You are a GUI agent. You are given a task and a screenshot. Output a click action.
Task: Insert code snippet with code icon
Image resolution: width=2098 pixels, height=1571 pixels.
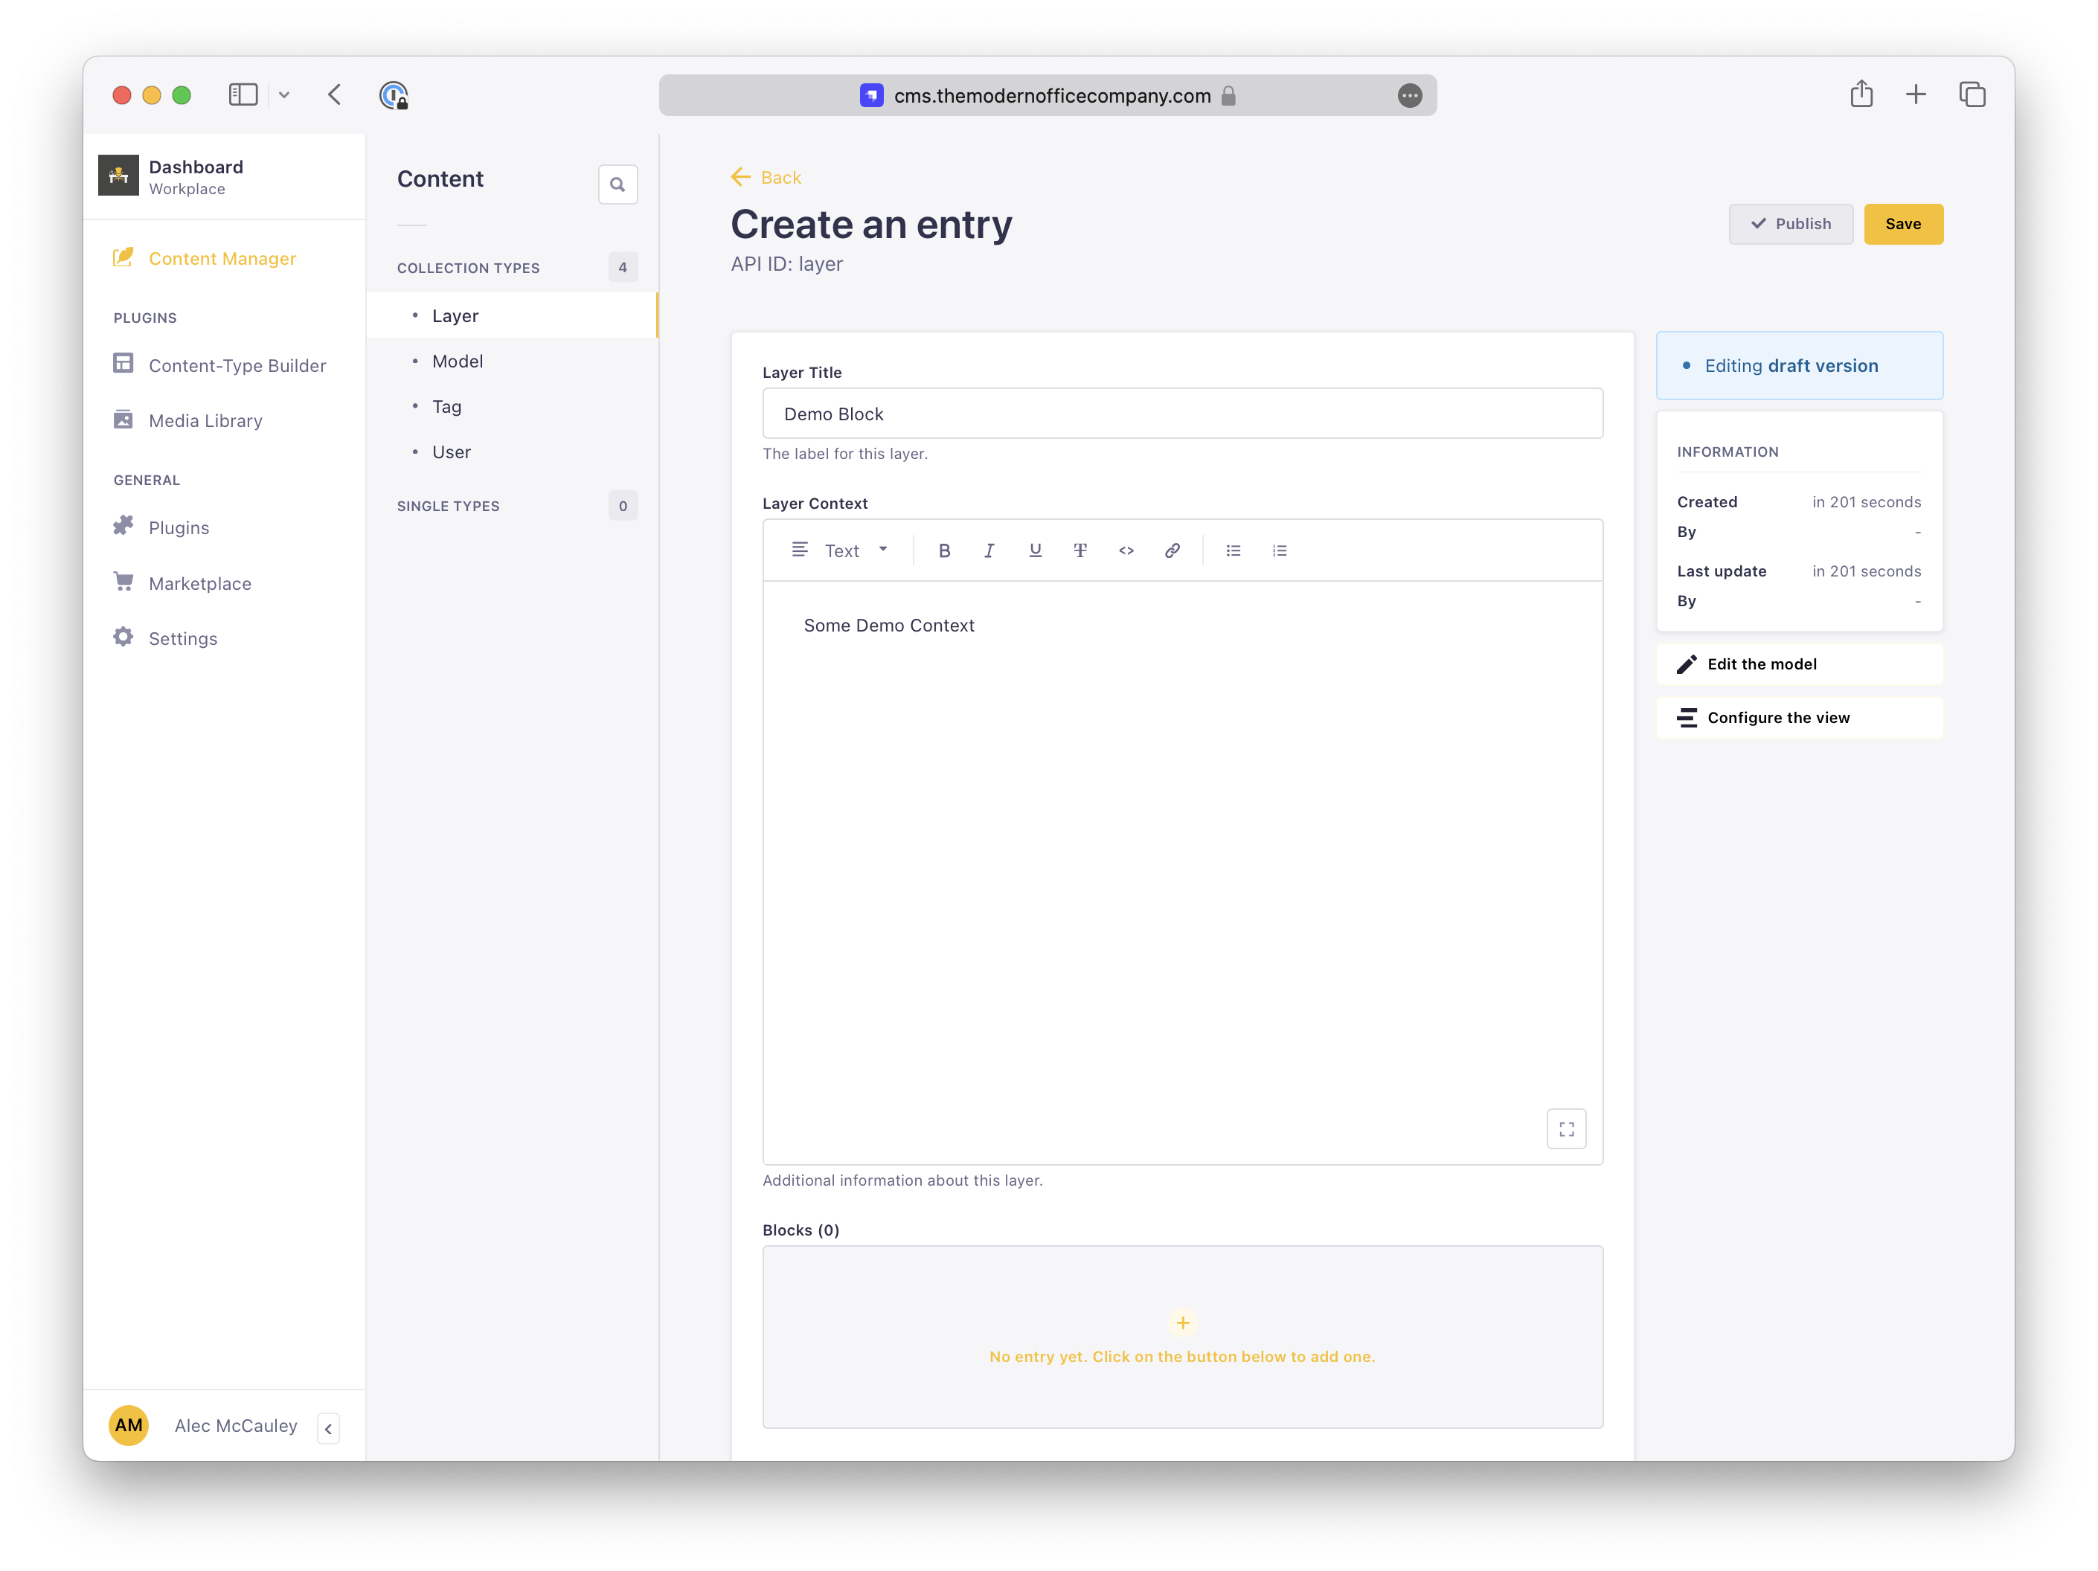point(1126,551)
